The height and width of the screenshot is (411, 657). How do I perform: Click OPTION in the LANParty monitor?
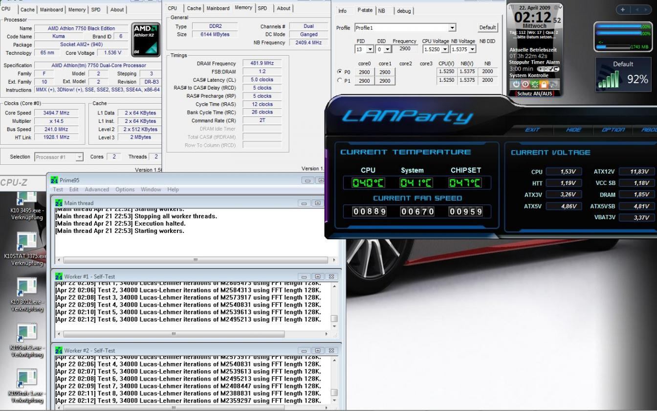[x=613, y=130]
